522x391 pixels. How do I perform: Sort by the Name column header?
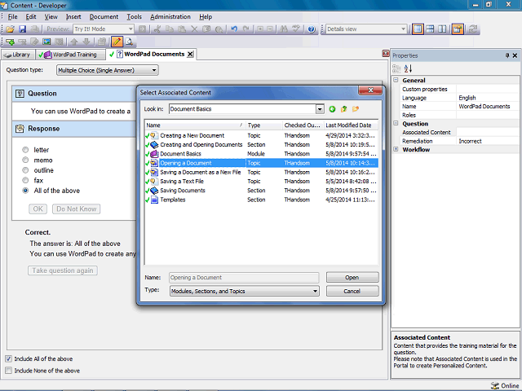[x=195, y=125]
